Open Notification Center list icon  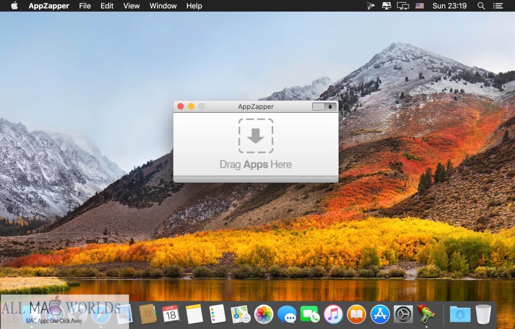tap(498, 6)
